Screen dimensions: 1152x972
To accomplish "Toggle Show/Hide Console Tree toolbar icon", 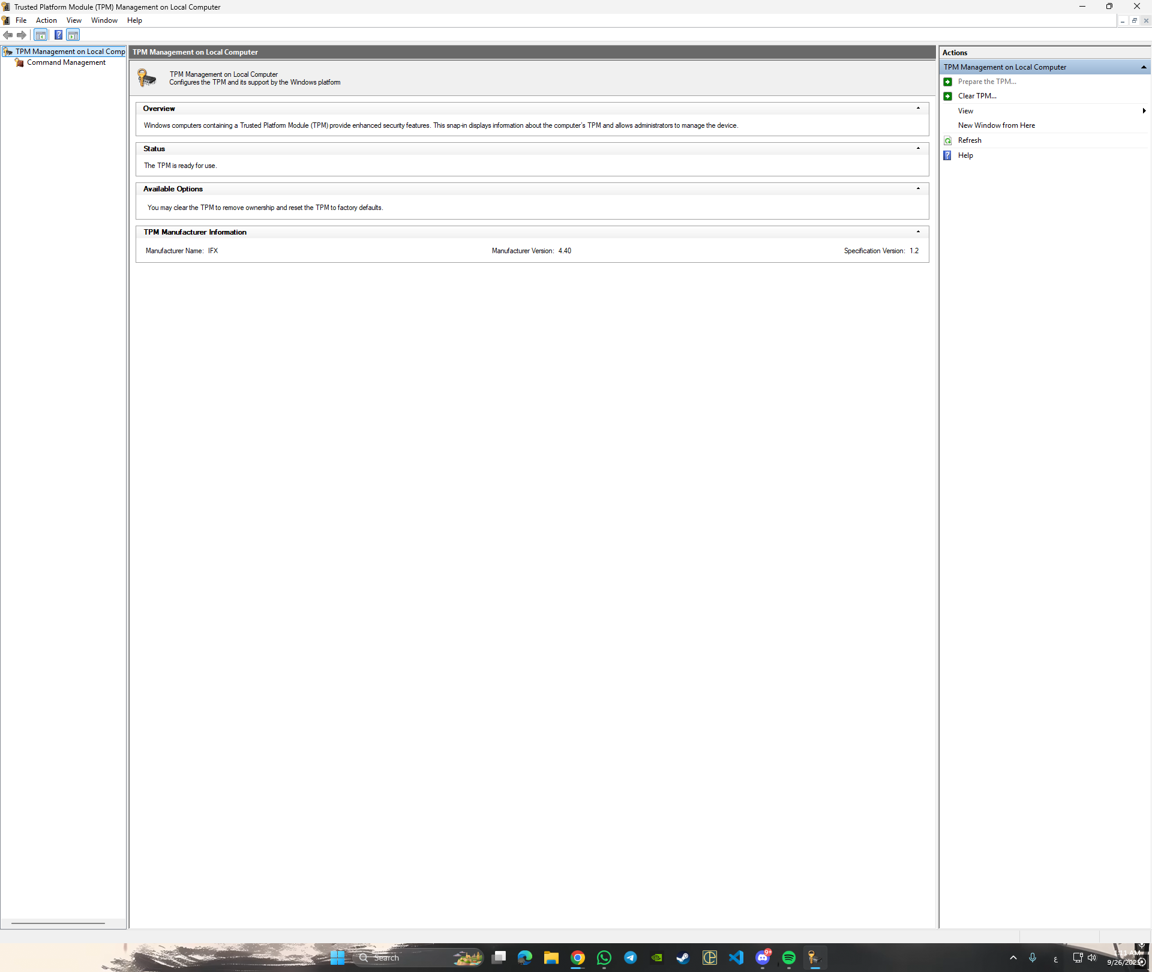I will (41, 35).
